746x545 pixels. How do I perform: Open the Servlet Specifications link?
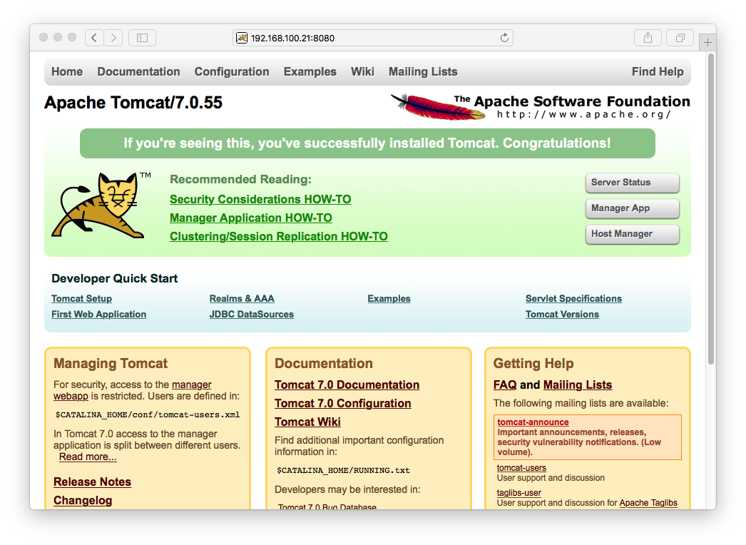click(573, 298)
